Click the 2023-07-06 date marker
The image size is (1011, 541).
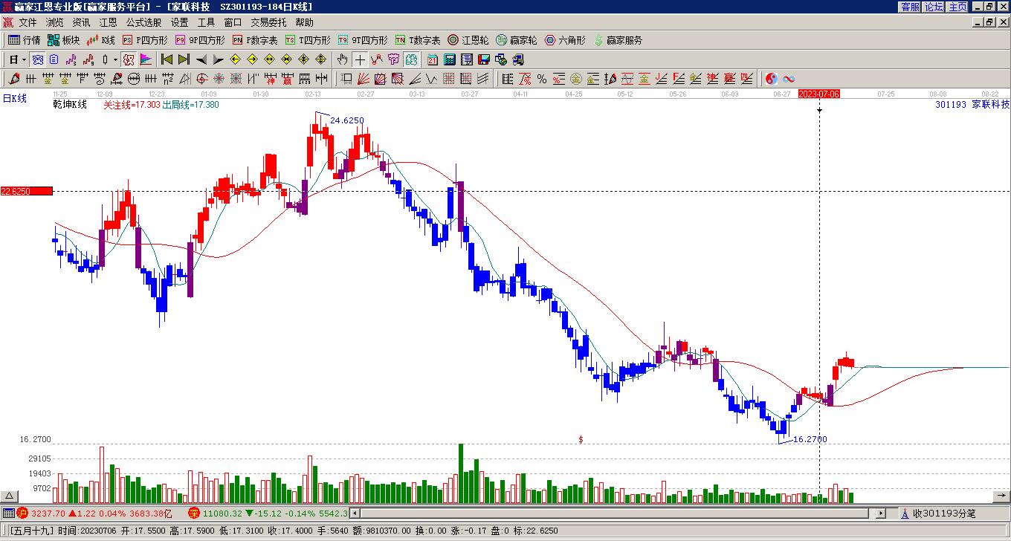coord(819,94)
